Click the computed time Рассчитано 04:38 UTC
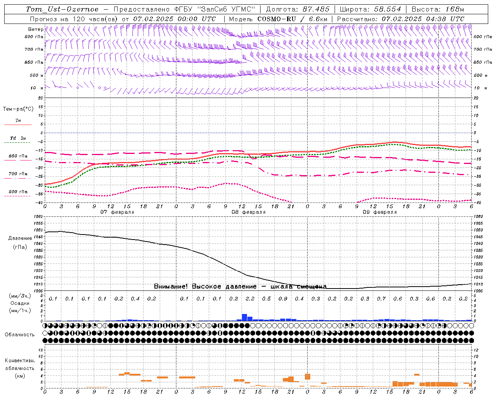This screenshot has height=395, width=494. click(401, 19)
